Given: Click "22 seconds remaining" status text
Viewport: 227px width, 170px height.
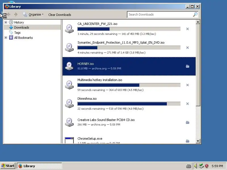Looking at the screenshot, I should tap(91, 109).
